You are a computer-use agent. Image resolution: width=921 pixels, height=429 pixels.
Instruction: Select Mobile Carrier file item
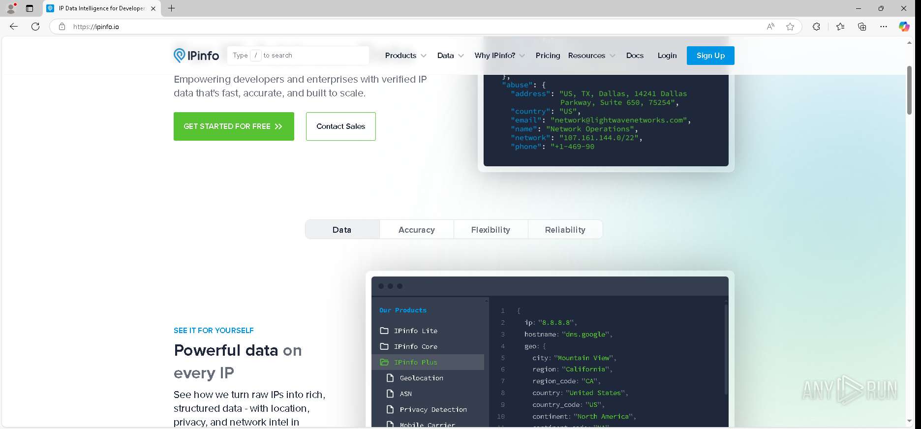[x=427, y=425]
